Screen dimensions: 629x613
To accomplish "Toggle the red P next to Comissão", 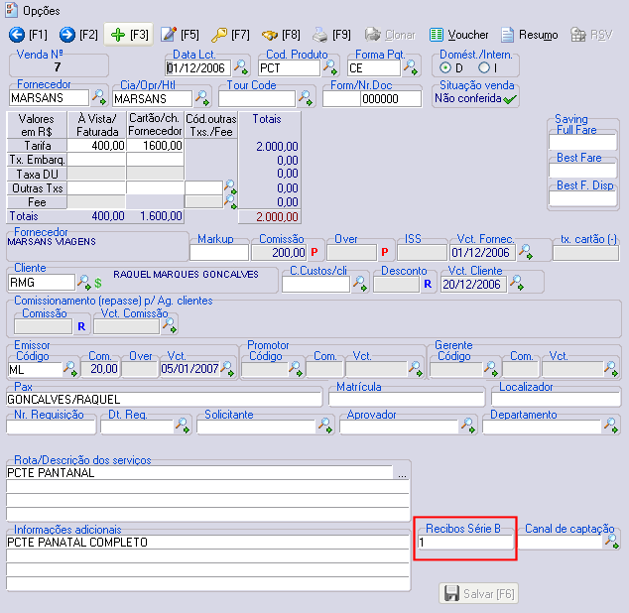I will 314,252.
